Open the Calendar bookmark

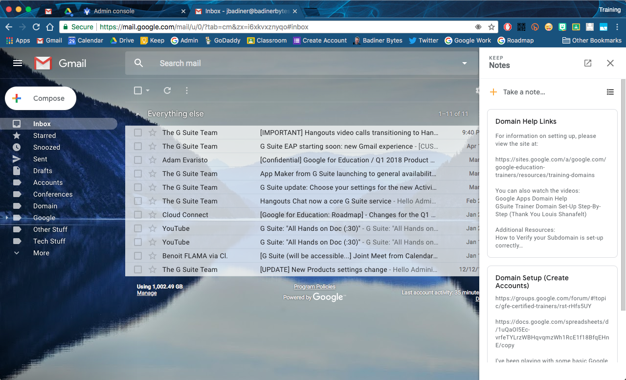click(x=86, y=41)
